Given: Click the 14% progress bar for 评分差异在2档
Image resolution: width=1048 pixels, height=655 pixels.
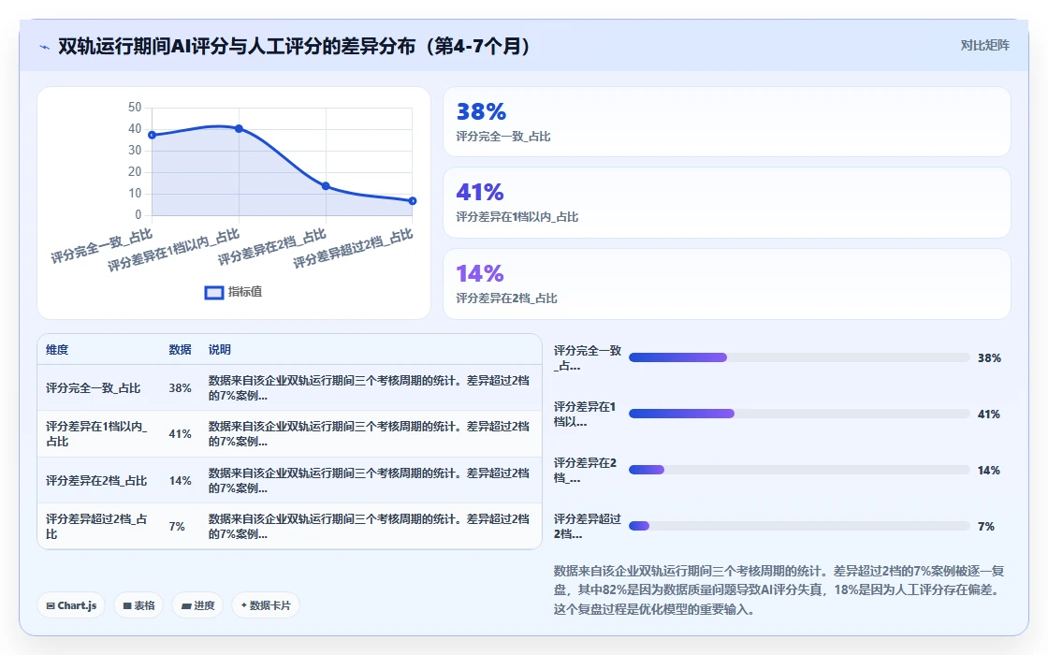Looking at the screenshot, I should coord(799,470).
